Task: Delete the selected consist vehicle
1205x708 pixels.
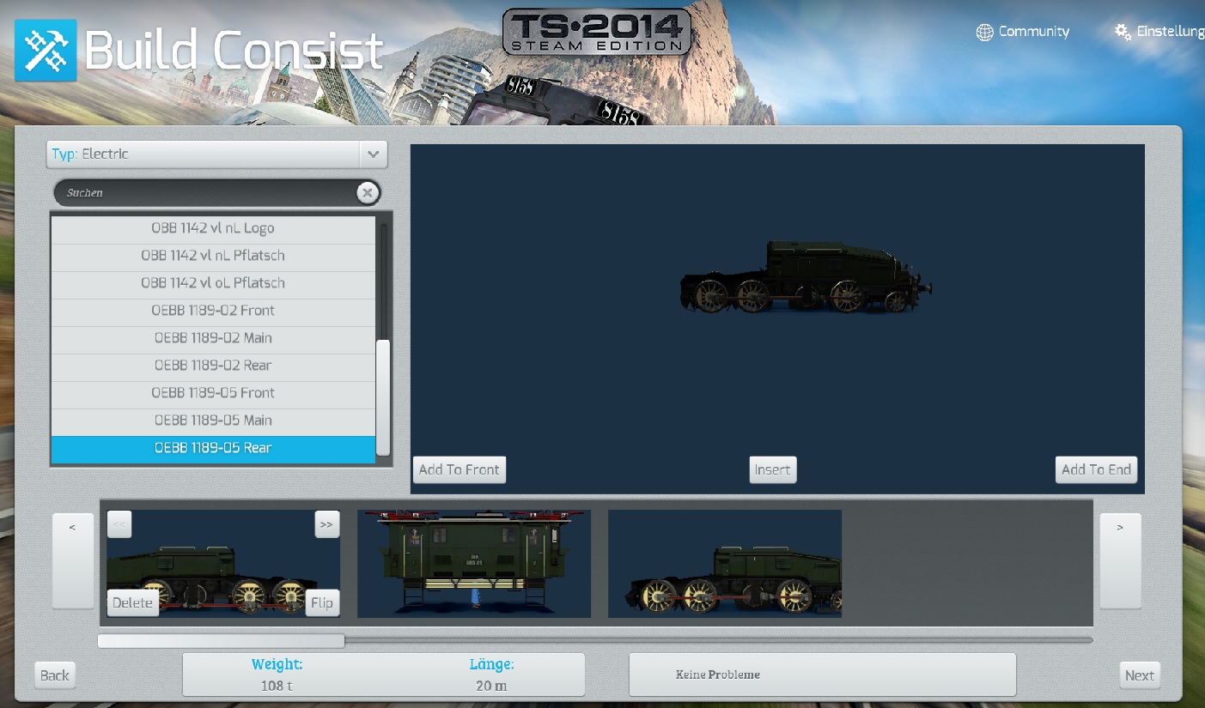Action: pos(132,602)
